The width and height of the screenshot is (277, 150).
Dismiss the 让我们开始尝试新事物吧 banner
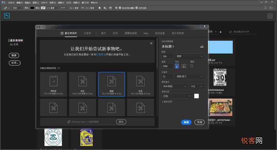(151, 43)
